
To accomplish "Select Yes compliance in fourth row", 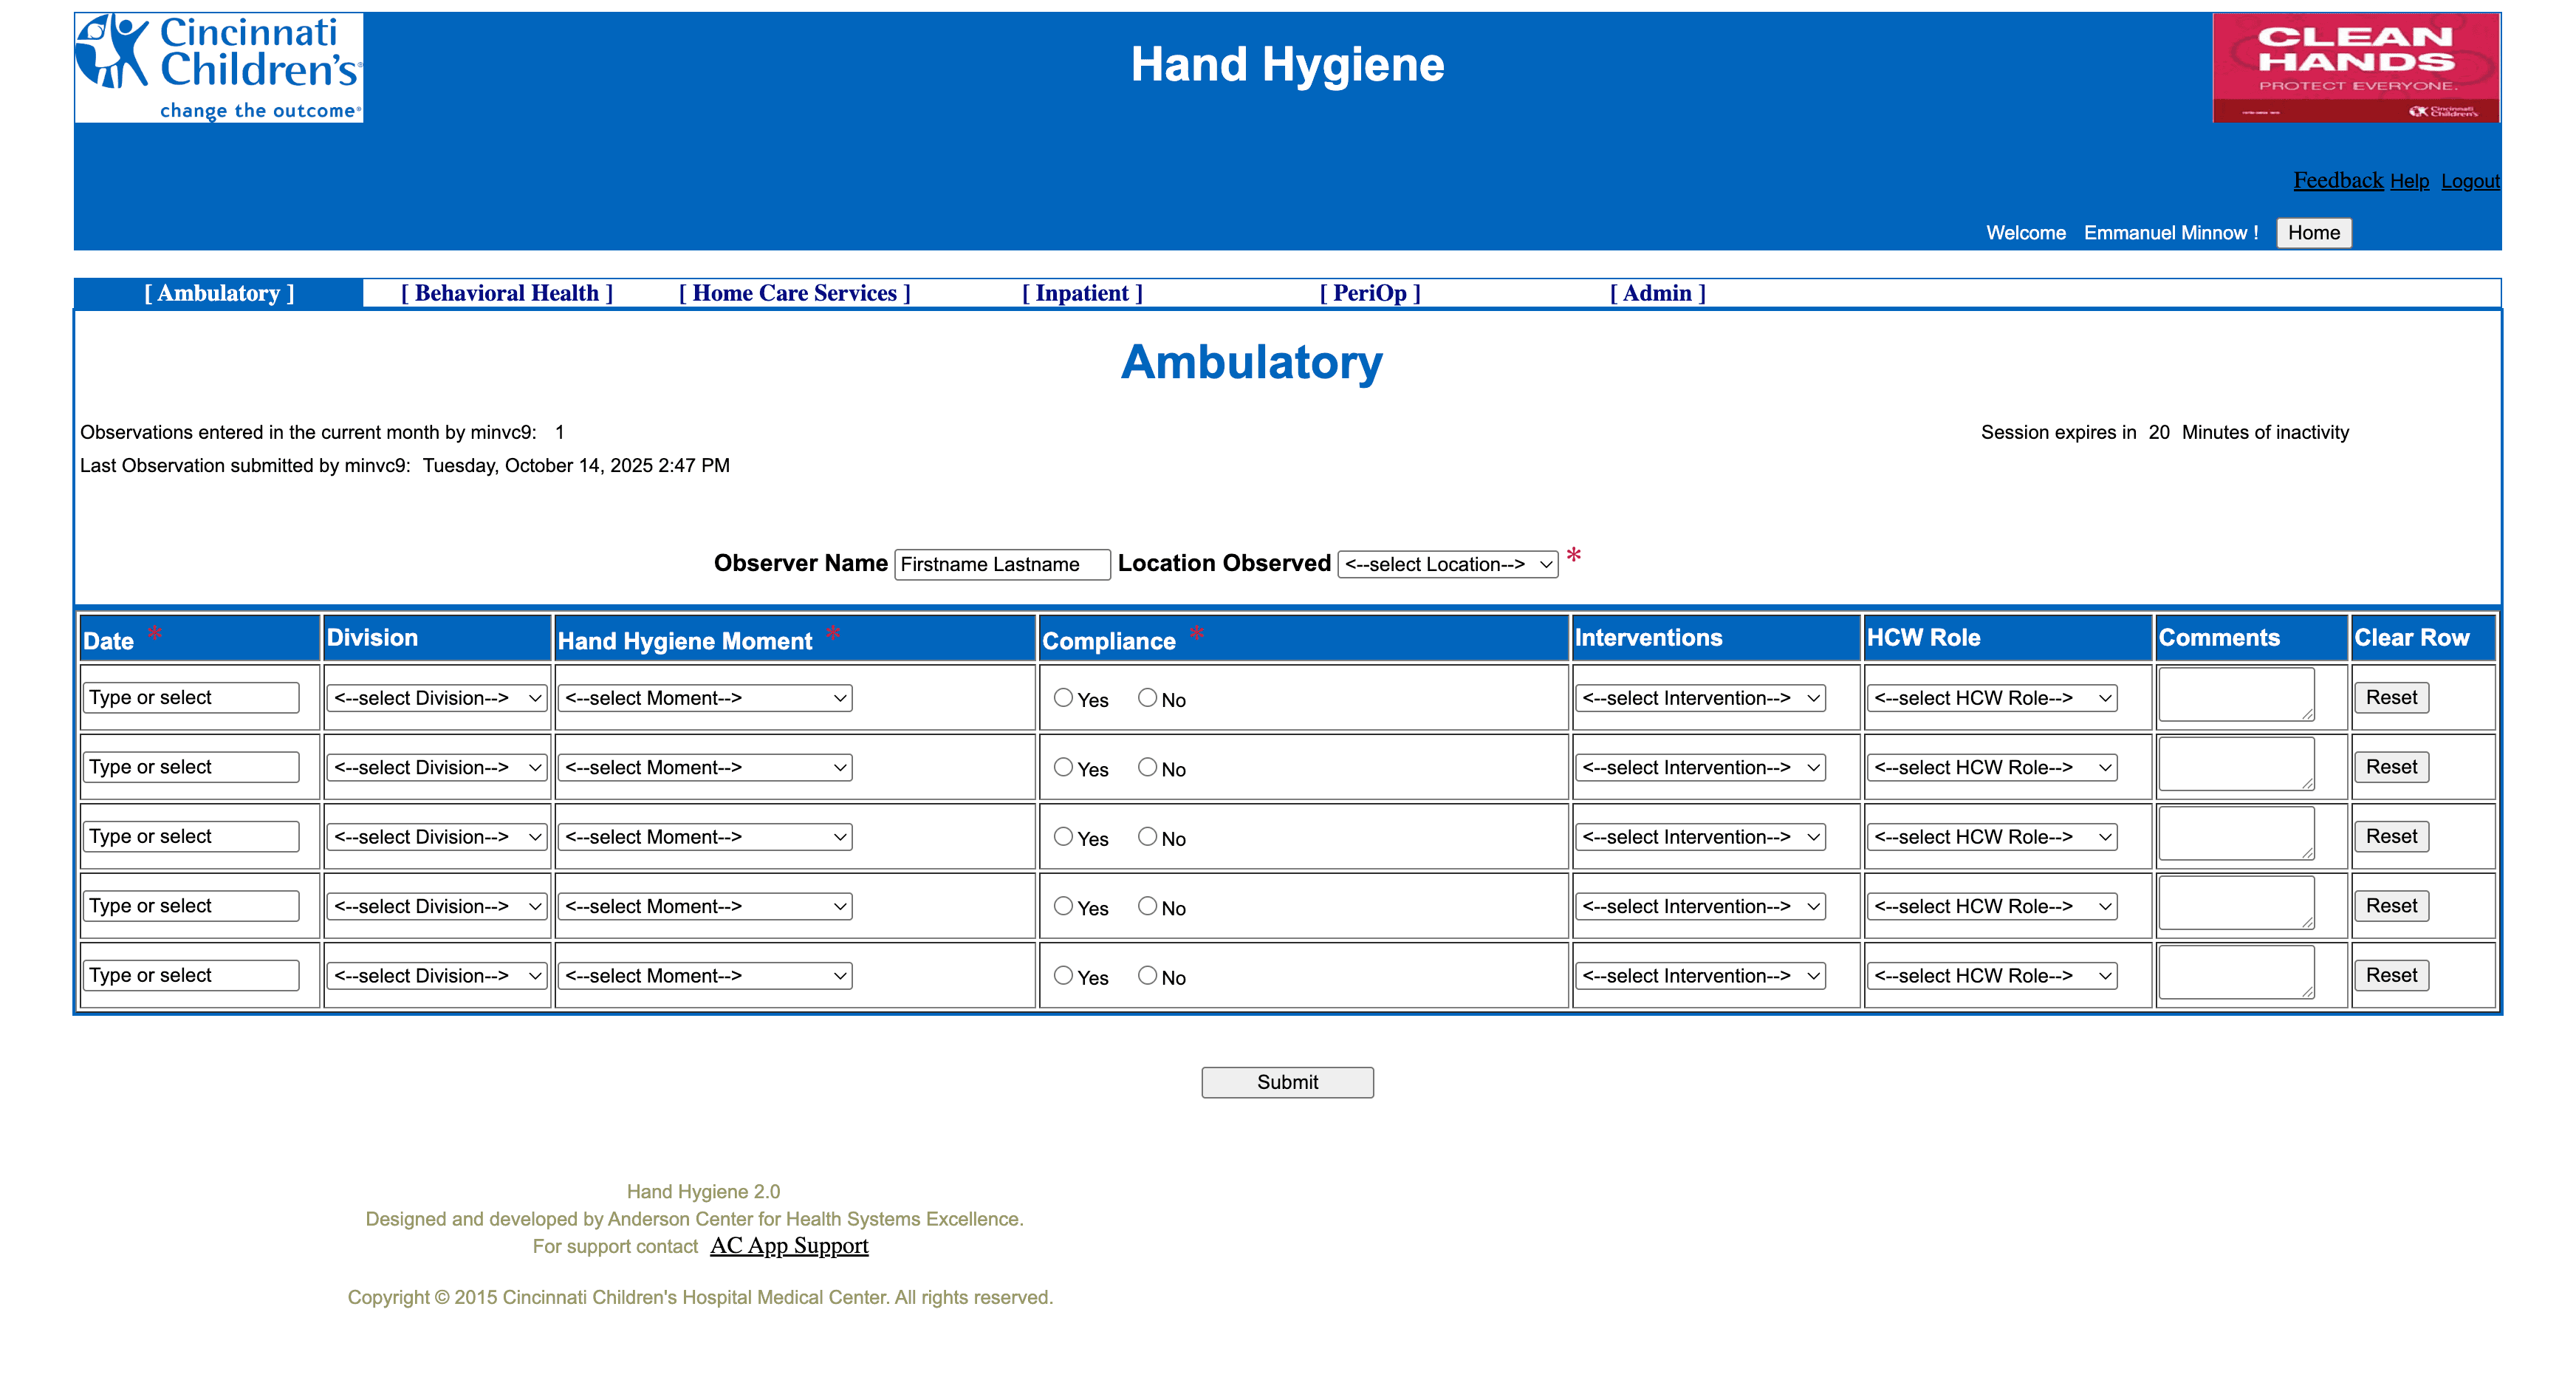I will pyautogui.click(x=1063, y=906).
